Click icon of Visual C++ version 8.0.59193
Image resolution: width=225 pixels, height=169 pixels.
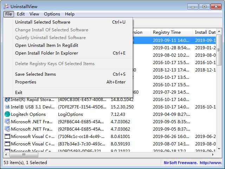(x=7, y=144)
